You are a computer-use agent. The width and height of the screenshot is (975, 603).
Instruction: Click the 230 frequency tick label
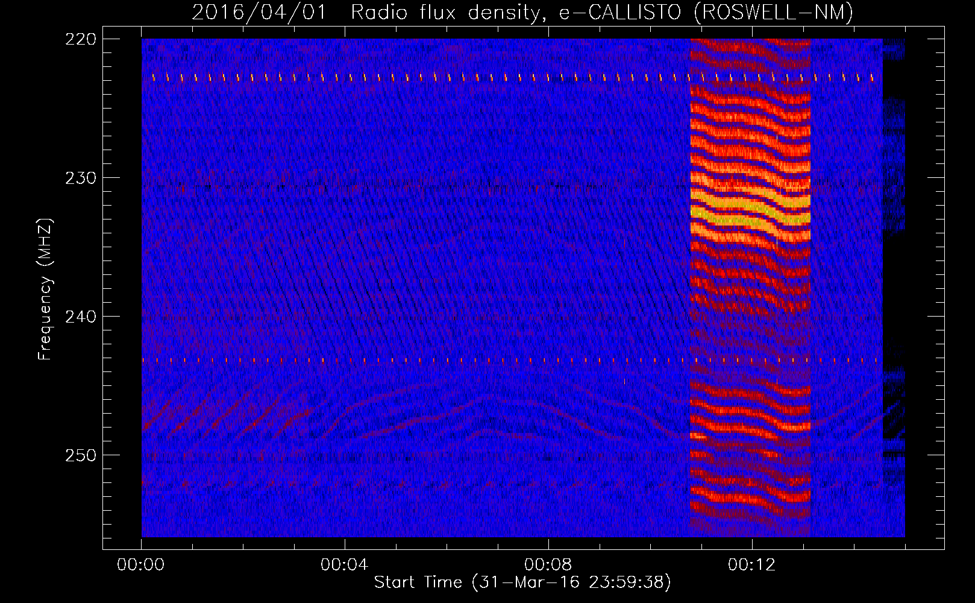(x=81, y=178)
